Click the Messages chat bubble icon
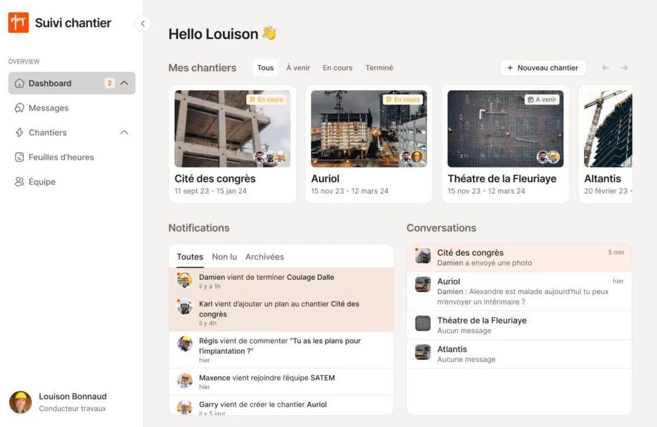The image size is (657, 427). point(19,108)
